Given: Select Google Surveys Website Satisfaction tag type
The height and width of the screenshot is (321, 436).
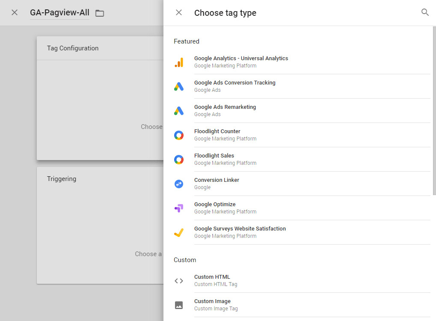Looking at the screenshot, I should (302, 232).
